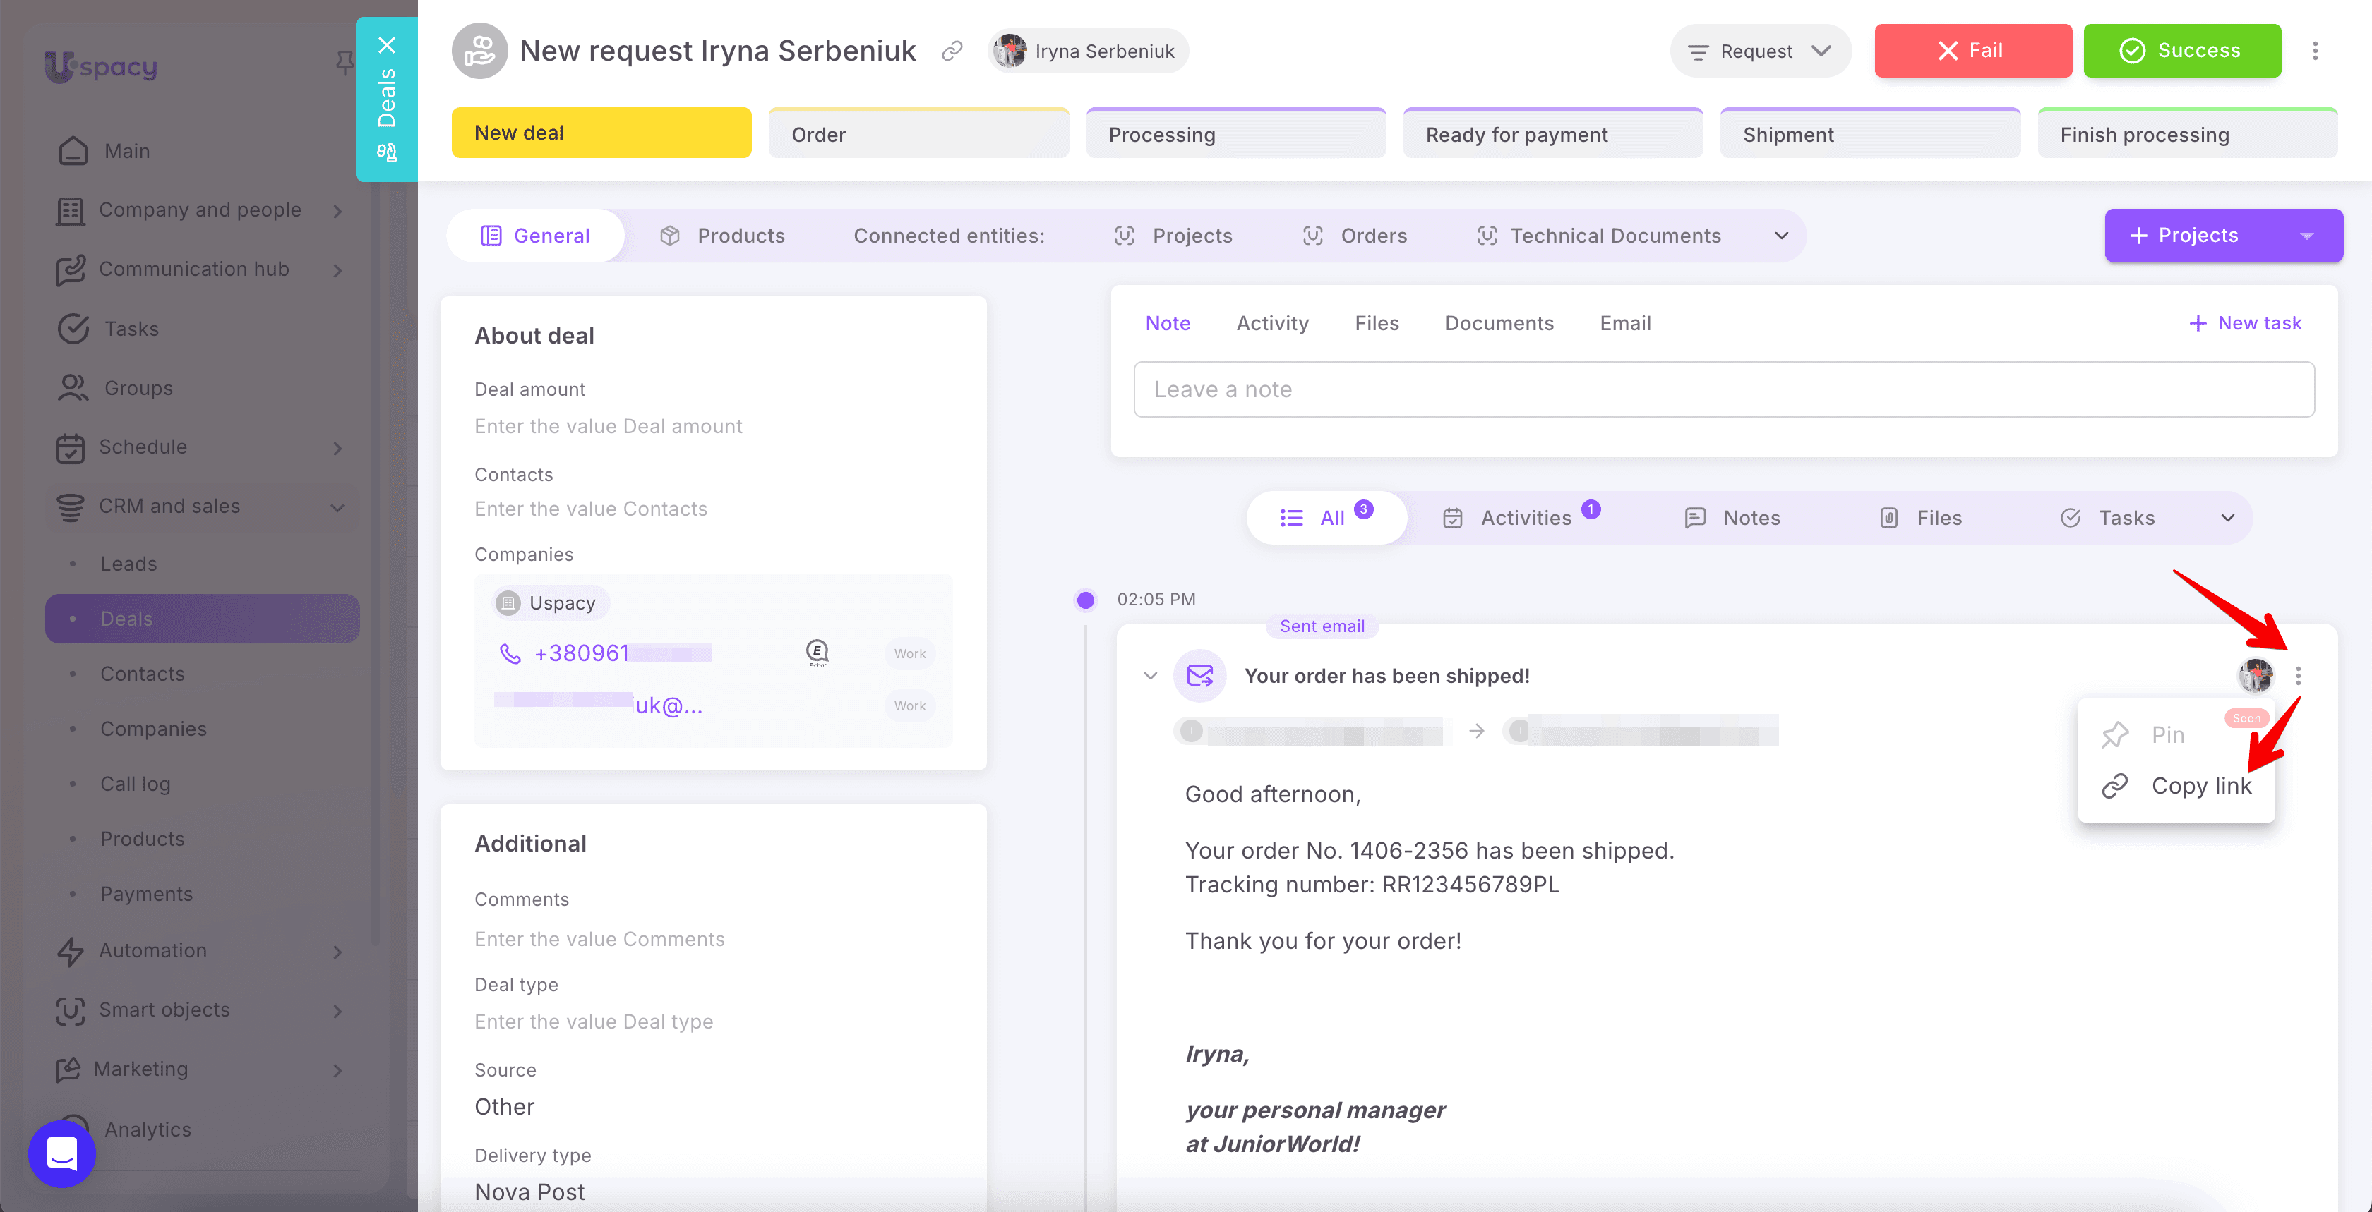2372x1212 pixels.
Task: Close the Deals side panel with X
Action: 387,45
